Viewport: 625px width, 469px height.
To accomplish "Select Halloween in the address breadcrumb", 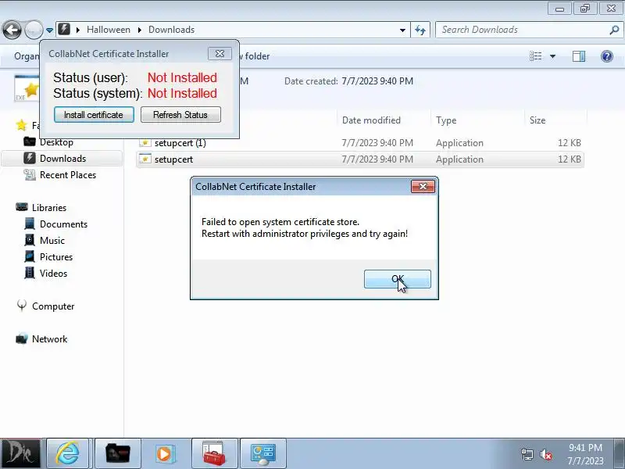I will (109, 30).
